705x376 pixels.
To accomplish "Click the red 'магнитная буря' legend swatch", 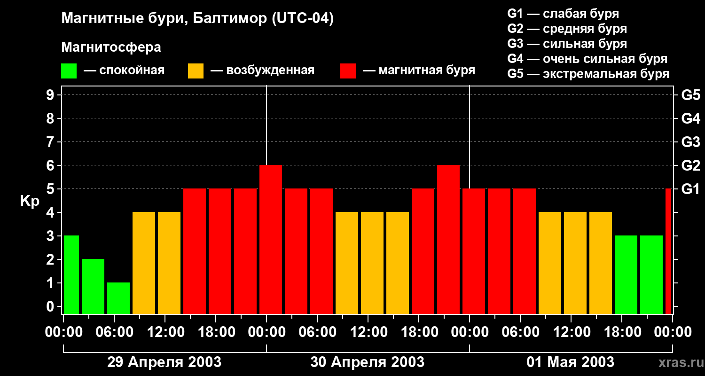I will pyautogui.click(x=348, y=71).
